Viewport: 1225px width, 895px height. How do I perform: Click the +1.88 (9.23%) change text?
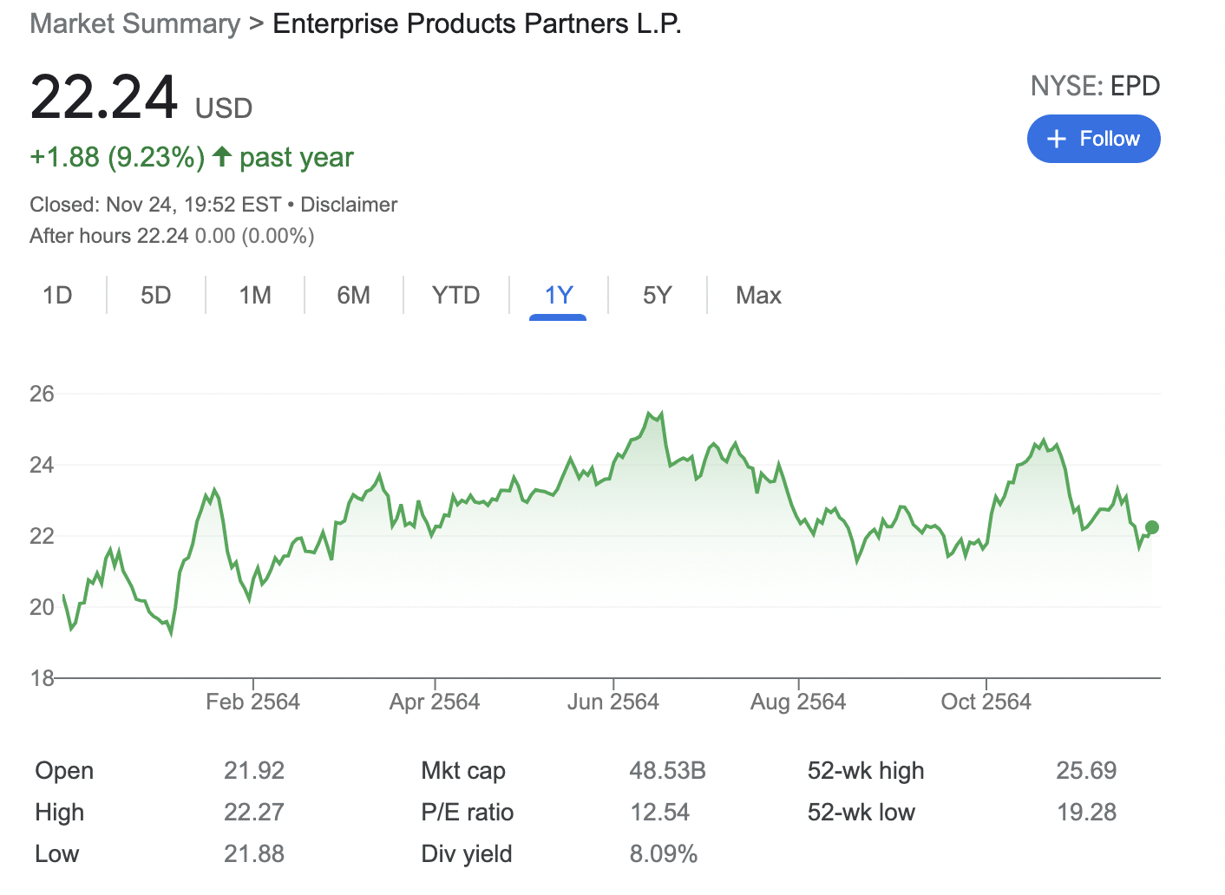[117, 157]
